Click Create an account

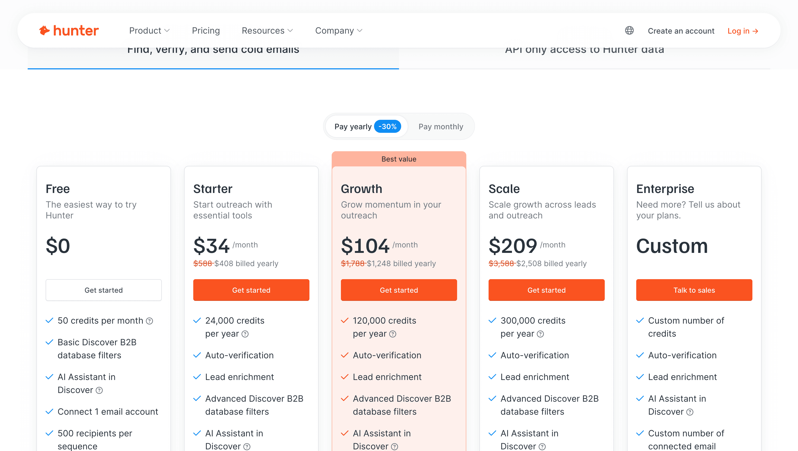click(x=681, y=31)
